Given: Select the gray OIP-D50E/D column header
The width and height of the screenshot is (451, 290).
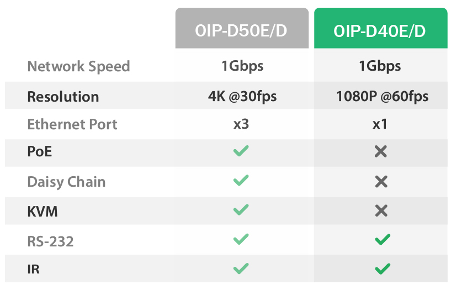Looking at the screenshot, I should 241,31.
